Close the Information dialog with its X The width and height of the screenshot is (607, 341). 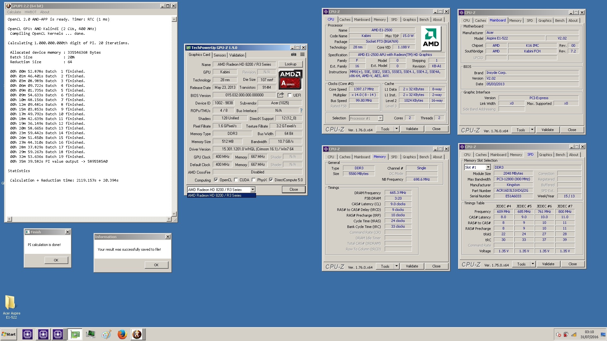tap(168, 237)
